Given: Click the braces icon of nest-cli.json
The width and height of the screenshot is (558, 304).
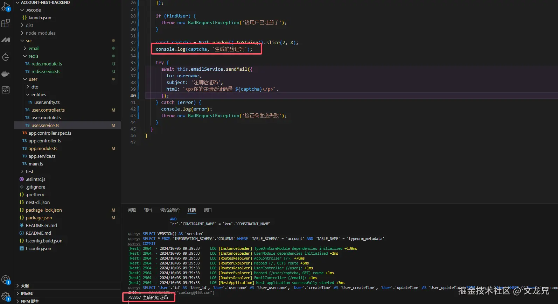Looking at the screenshot, I should click(x=22, y=202).
